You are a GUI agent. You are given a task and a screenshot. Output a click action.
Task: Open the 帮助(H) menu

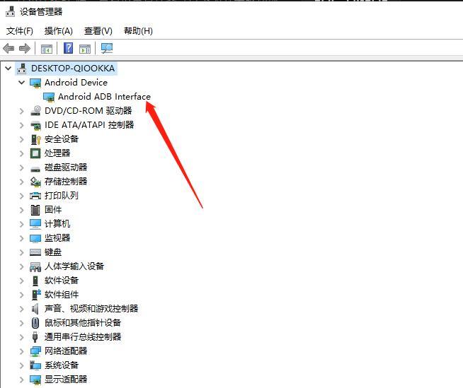point(138,31)
